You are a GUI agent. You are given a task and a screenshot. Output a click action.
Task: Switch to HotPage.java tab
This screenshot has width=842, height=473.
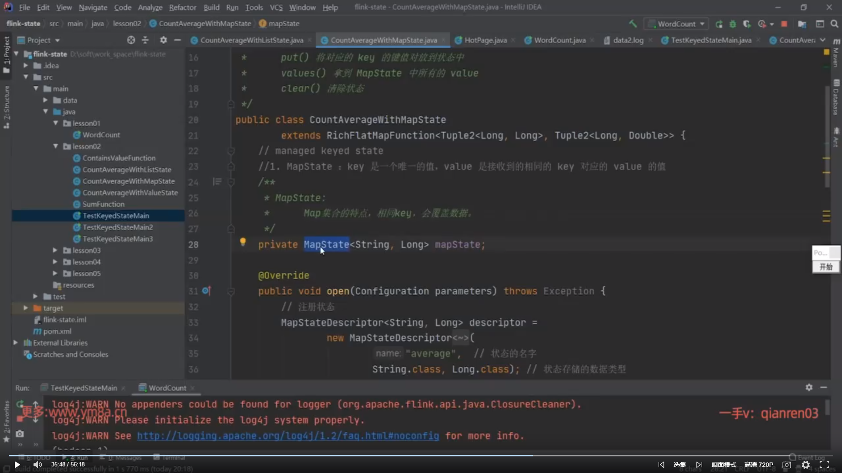[x=485, y=40]
